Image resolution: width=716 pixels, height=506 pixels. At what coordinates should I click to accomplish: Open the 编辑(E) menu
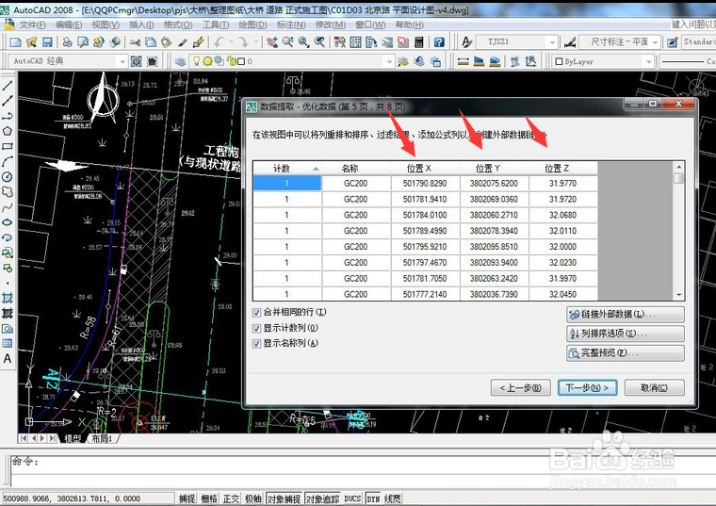tap(69, 24)
